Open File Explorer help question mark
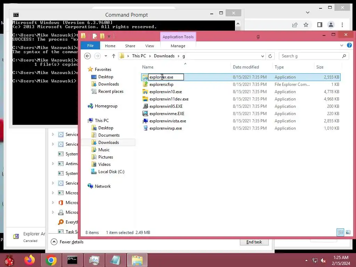The height and width of the screenshot is (267, 356). tap(349, 46)
